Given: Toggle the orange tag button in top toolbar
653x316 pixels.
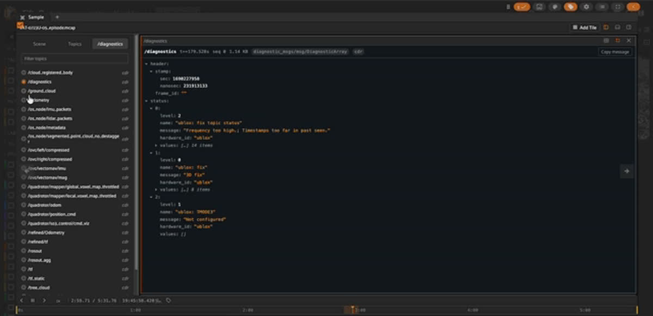Looking at the screenshot, I should [570, 7].
